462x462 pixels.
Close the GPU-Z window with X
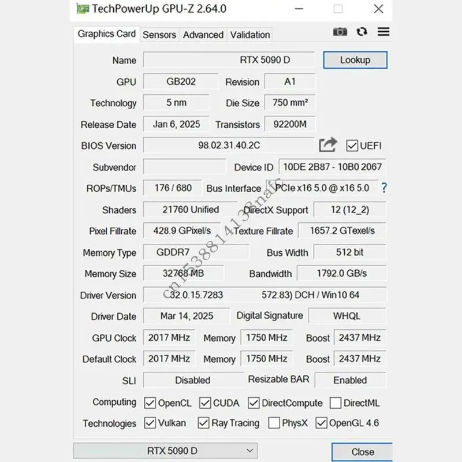[x=379, y=9]
